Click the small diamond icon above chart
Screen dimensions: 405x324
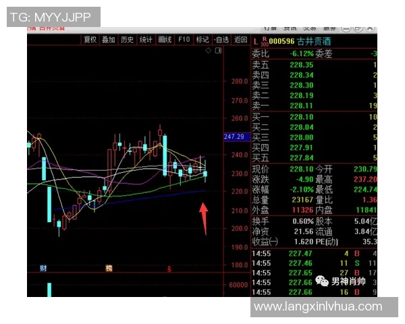(x=208, y=51)
